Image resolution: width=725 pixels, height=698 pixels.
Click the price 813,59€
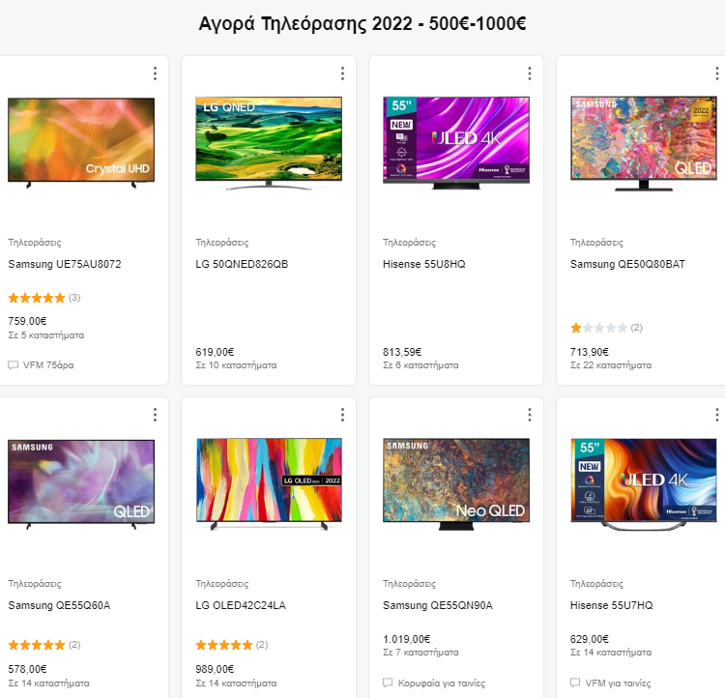[402, 352]
